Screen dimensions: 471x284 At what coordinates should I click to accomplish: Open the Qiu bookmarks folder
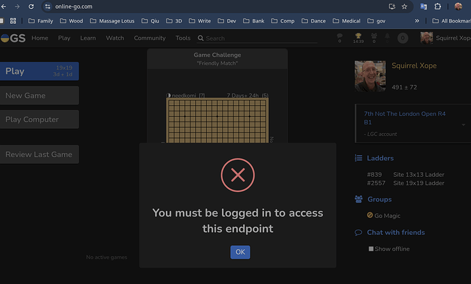(x=150, y=20)
